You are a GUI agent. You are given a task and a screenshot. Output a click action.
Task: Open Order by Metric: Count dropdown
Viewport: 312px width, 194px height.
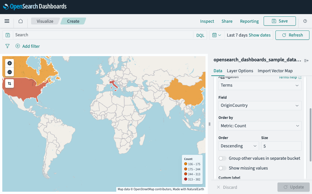pyautogui.click(x=260, y=126)
